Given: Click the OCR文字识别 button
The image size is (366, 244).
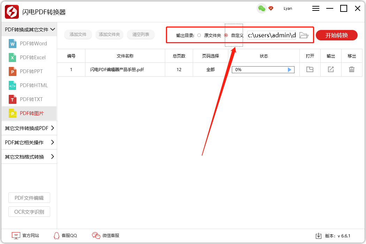Looking at the screenshot, I should [29, 212].
